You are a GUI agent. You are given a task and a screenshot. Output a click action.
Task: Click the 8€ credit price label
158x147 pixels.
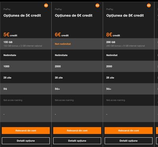113,35
